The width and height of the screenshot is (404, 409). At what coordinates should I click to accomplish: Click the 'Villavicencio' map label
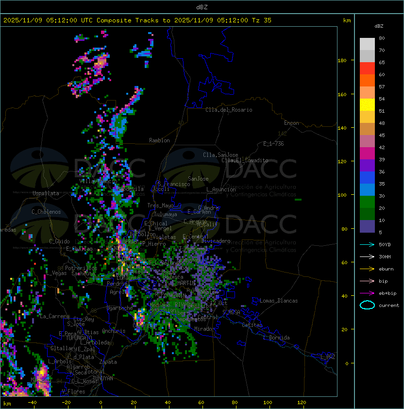(98, 181)
